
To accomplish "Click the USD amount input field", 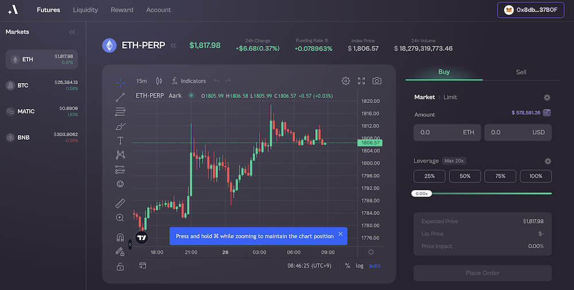I will click(x=518, y=132).
